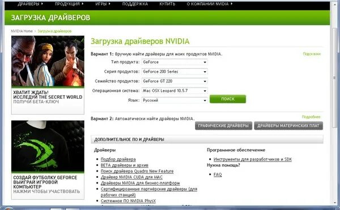Expand the Семейство продуктов dropdown

point(175,81)
